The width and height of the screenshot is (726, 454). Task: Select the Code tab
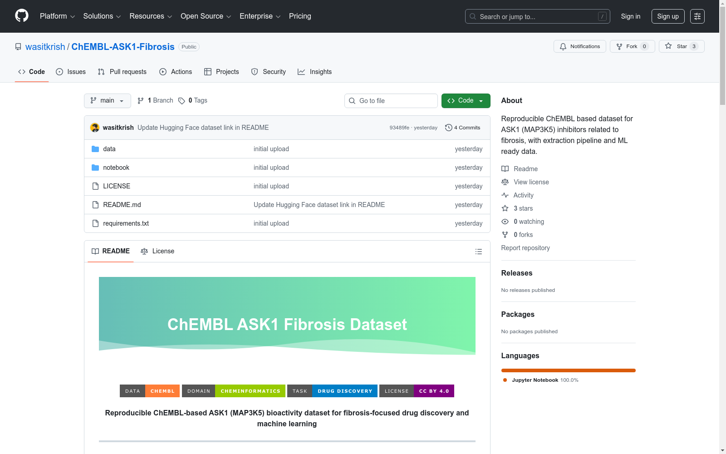pyautogui.click(x=32, y=72)
